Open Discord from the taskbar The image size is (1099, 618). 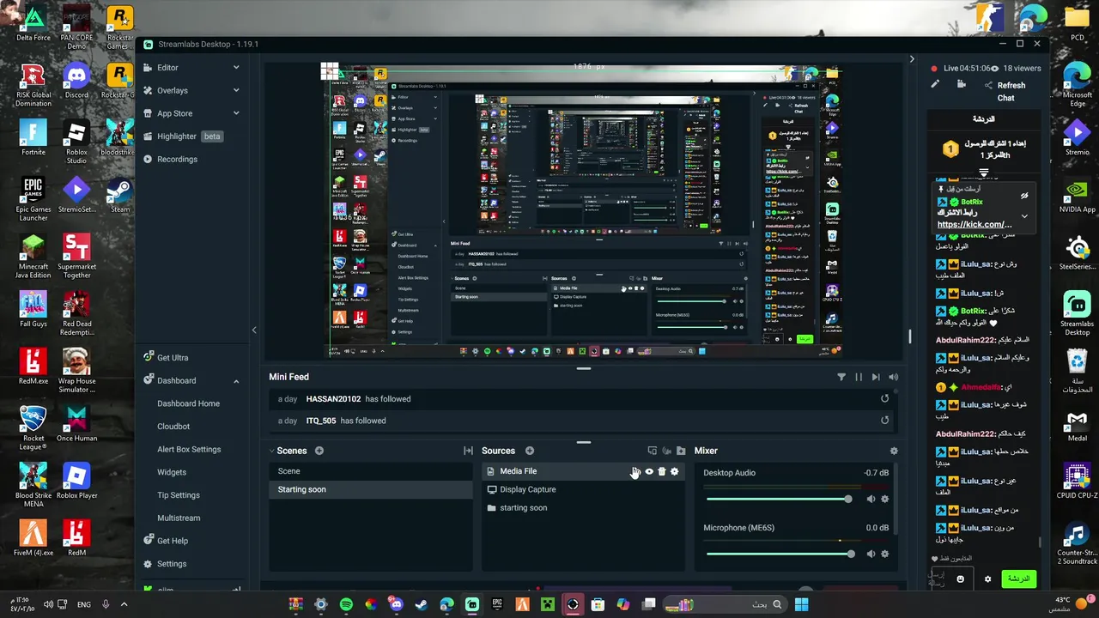(396, 604)
